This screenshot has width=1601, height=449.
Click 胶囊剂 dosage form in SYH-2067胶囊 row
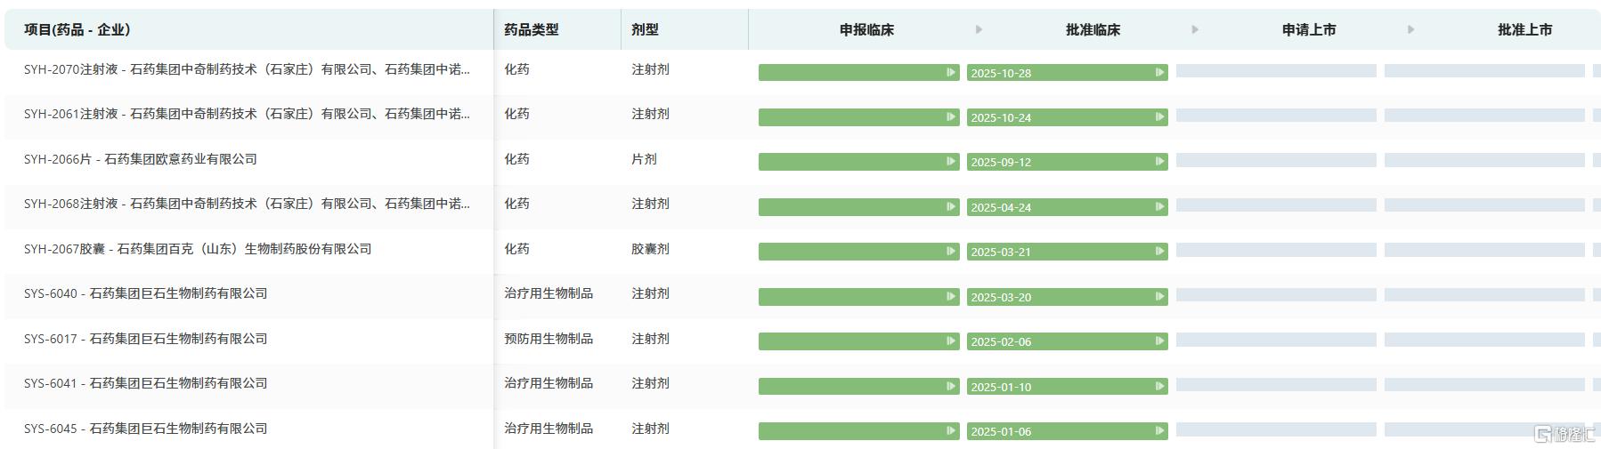click(x=650, y=249)
